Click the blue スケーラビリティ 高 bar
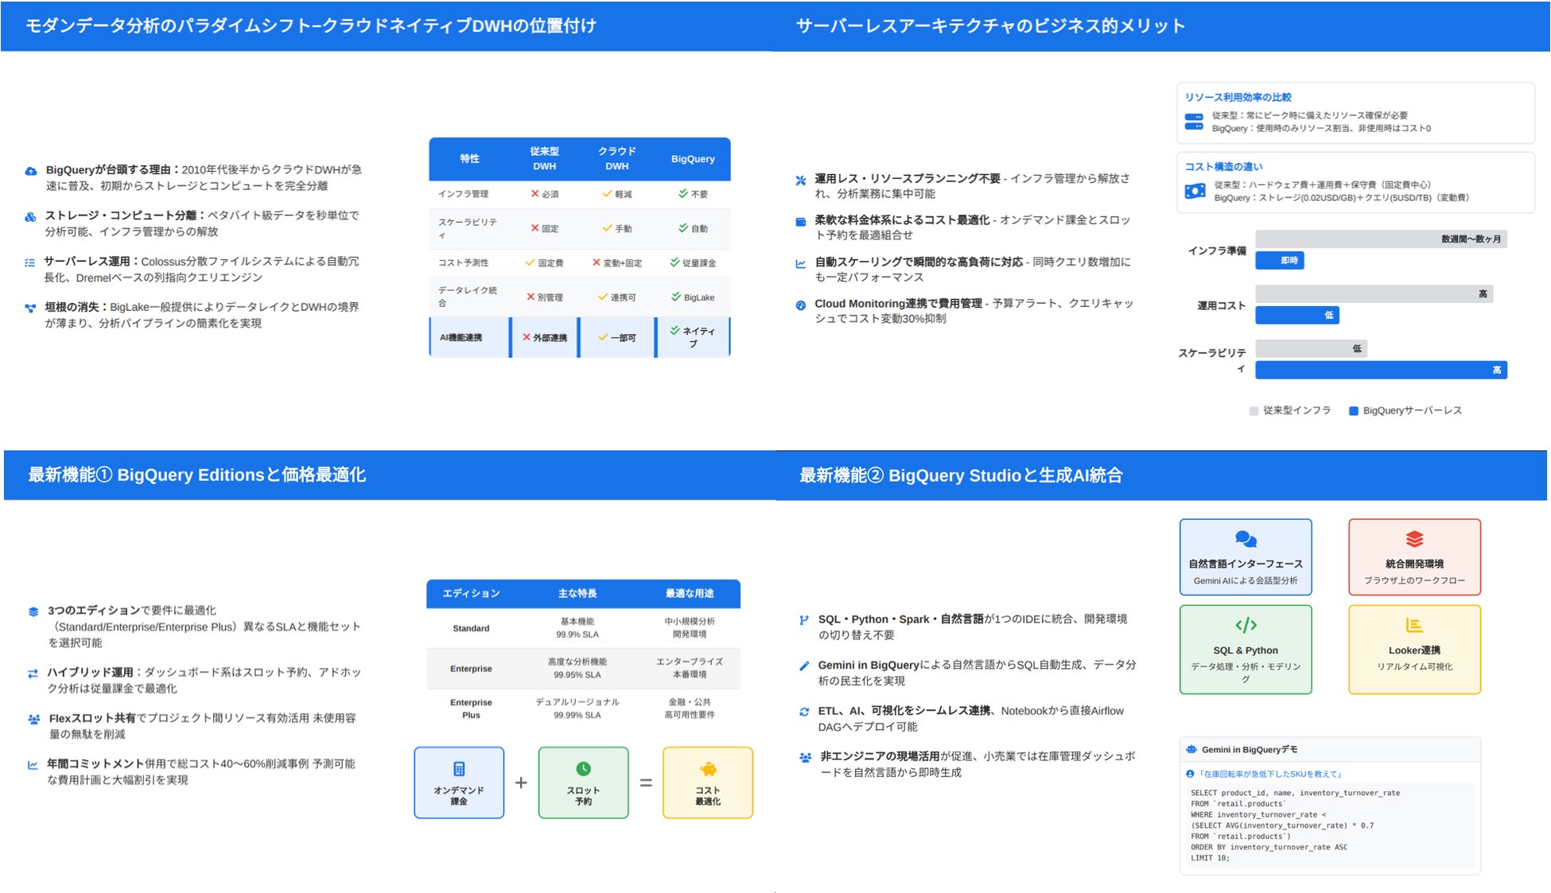 tap(1381, 370)
